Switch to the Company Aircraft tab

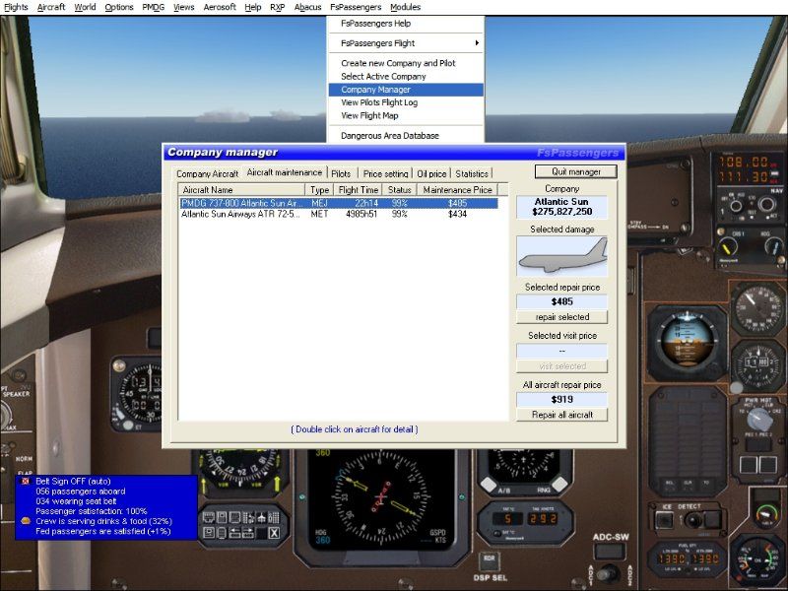point(207,174)
